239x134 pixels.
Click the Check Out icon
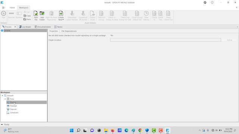(160, 13)
